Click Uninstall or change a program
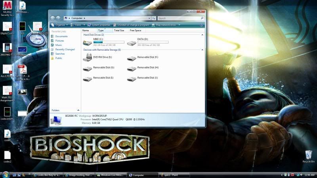The height and width of the screenshot is (178, 317). tap(131, 25)
